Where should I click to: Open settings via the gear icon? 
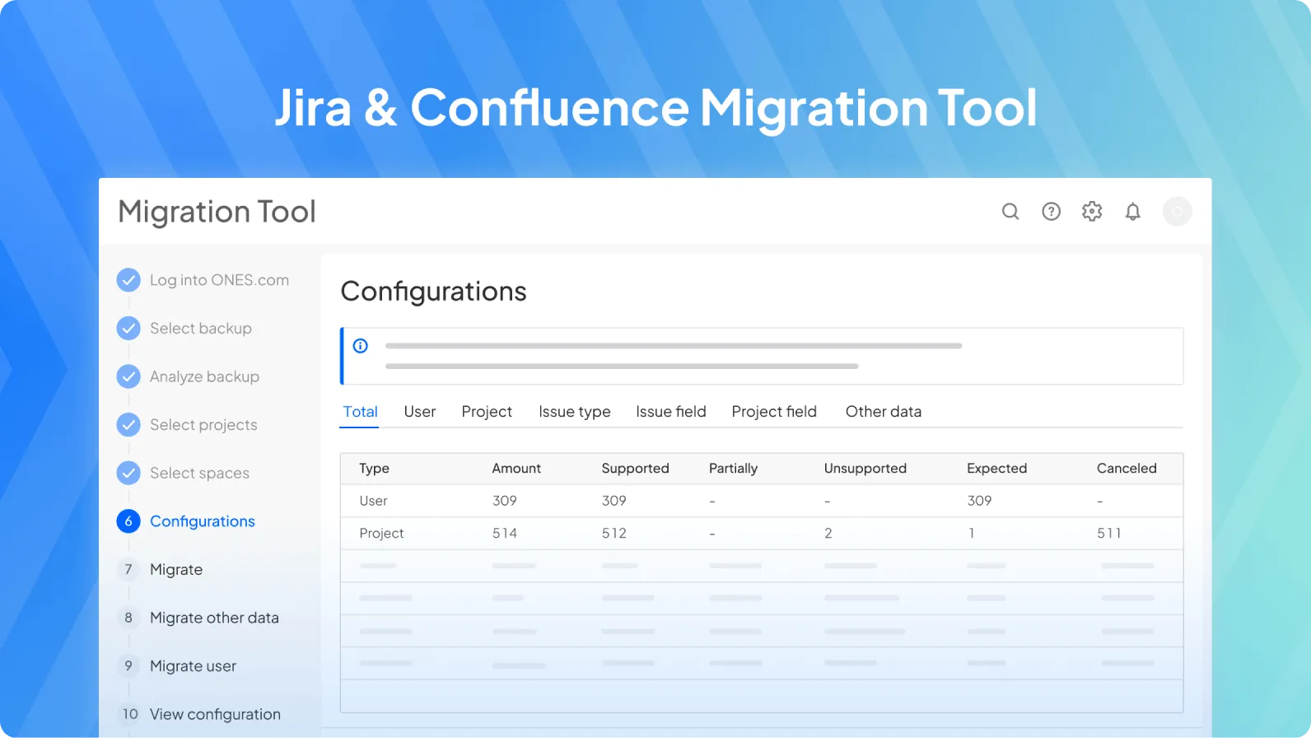click(x=1092, y=212)
